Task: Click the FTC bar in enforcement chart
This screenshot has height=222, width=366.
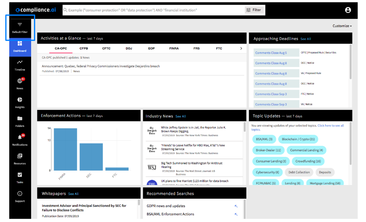Action: point(117,169)
